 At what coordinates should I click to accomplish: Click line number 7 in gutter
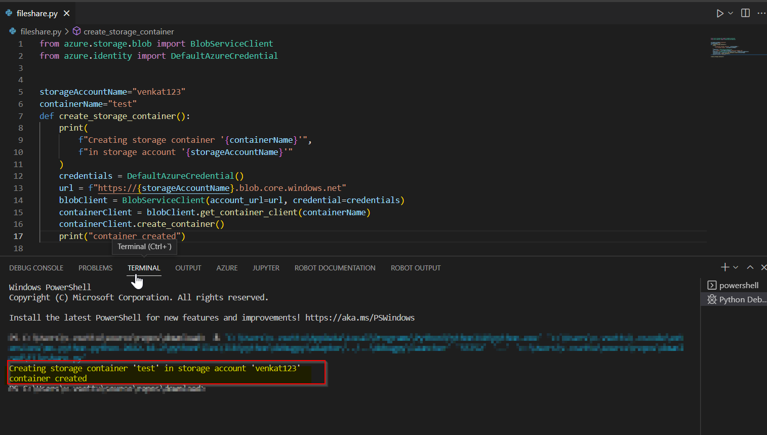21,116
